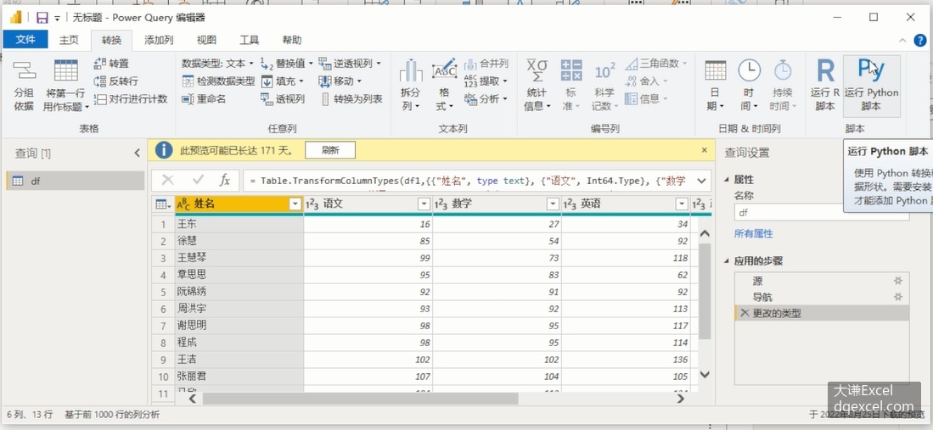The height and width of the screenshot is (430, 933).
Task: Open the 文件 file menu
Action: [25, 39]
